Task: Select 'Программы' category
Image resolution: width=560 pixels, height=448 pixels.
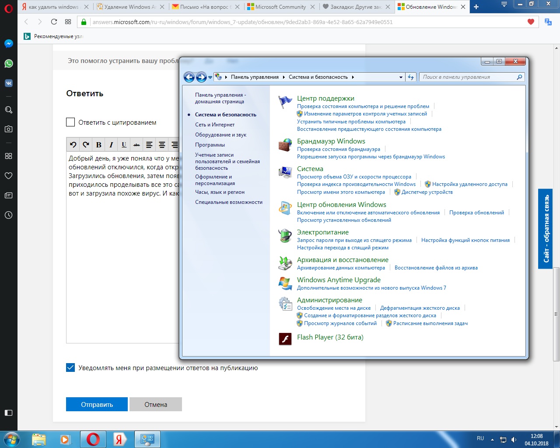Action: pos(210,145)
